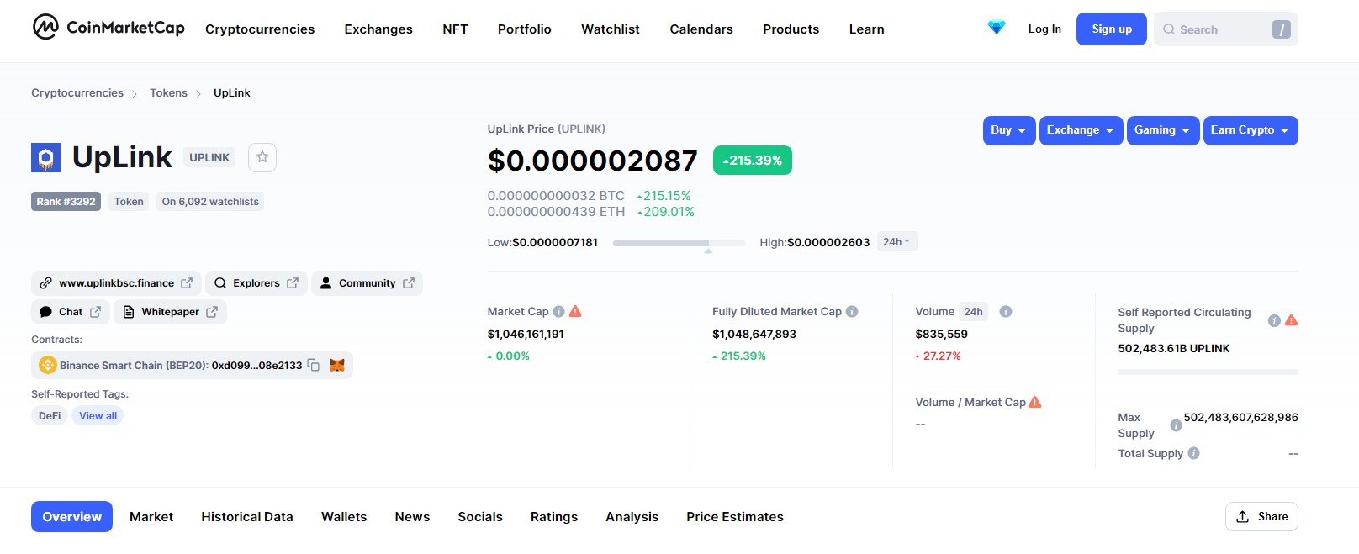Screen dimensions: 1359x554
Task: Expand the Buy dropdown
Action: [1009, 130]
